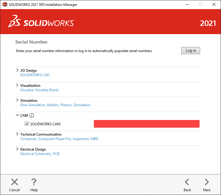Click the Visualization heading text
The height and width of the screenshot is (195, 221).
coord(30,86)
